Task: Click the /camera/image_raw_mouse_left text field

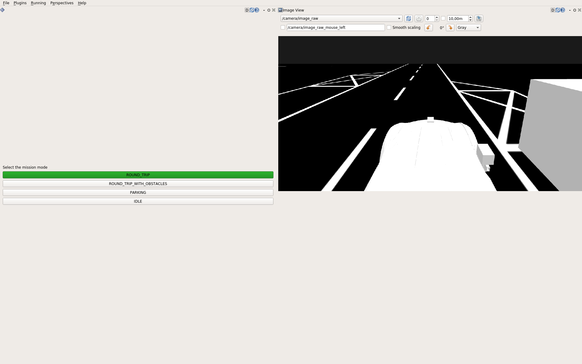Action: (x=336, y=27)
